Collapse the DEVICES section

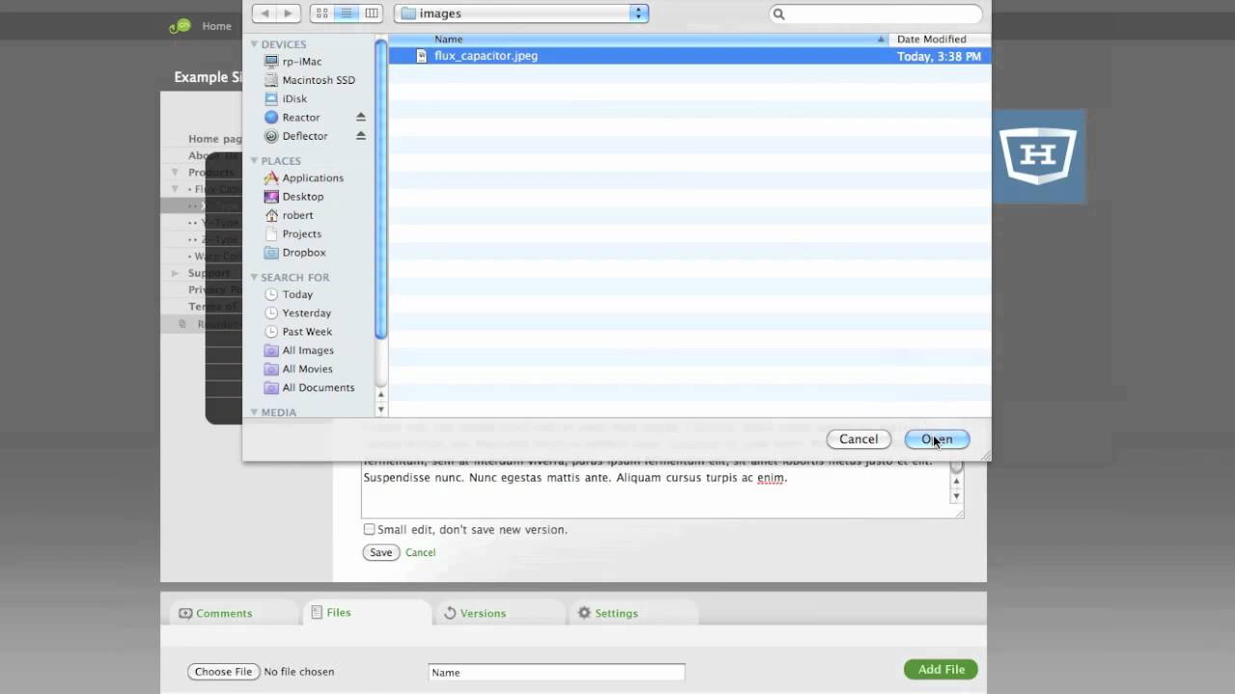click(255, 44)
